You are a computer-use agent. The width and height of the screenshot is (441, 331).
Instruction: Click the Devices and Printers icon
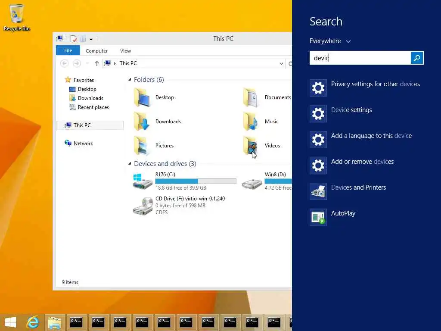point(318,191)
